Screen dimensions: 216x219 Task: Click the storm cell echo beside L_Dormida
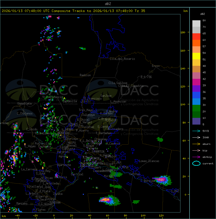(163, 180)
